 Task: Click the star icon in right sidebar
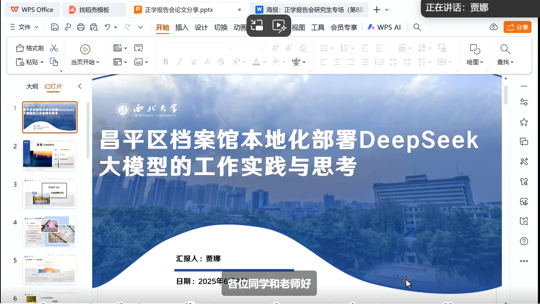click(524, 122)
